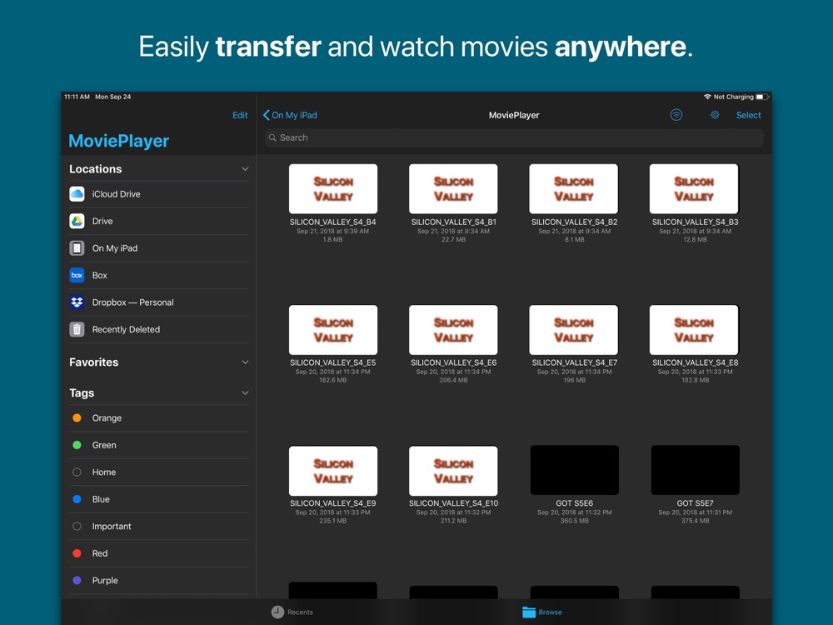833x625 pixels.
Task: Click the MoviePlayer sidebar title
Action: click(119, 141)
